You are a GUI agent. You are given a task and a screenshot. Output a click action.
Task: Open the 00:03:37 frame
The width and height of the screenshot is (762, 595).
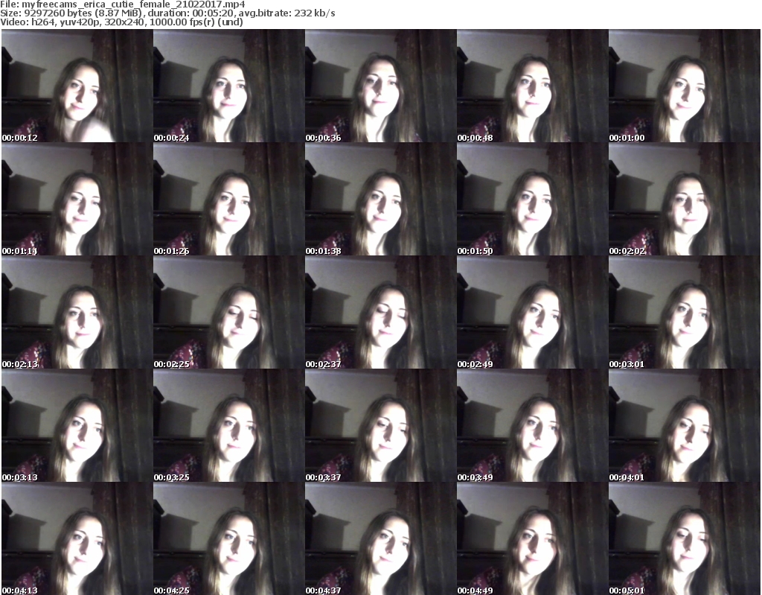click(380, 425)
